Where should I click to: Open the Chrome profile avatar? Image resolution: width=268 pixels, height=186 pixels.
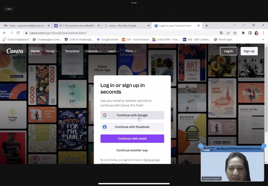256,33
